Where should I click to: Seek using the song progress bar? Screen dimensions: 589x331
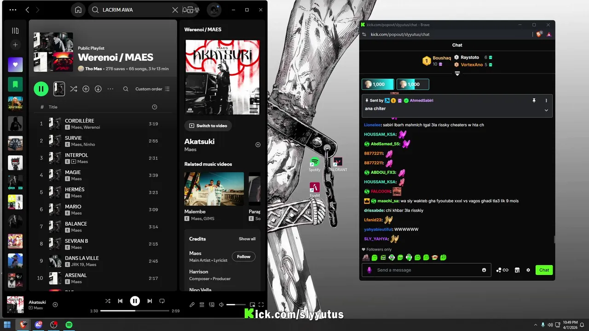coord(135,311)
